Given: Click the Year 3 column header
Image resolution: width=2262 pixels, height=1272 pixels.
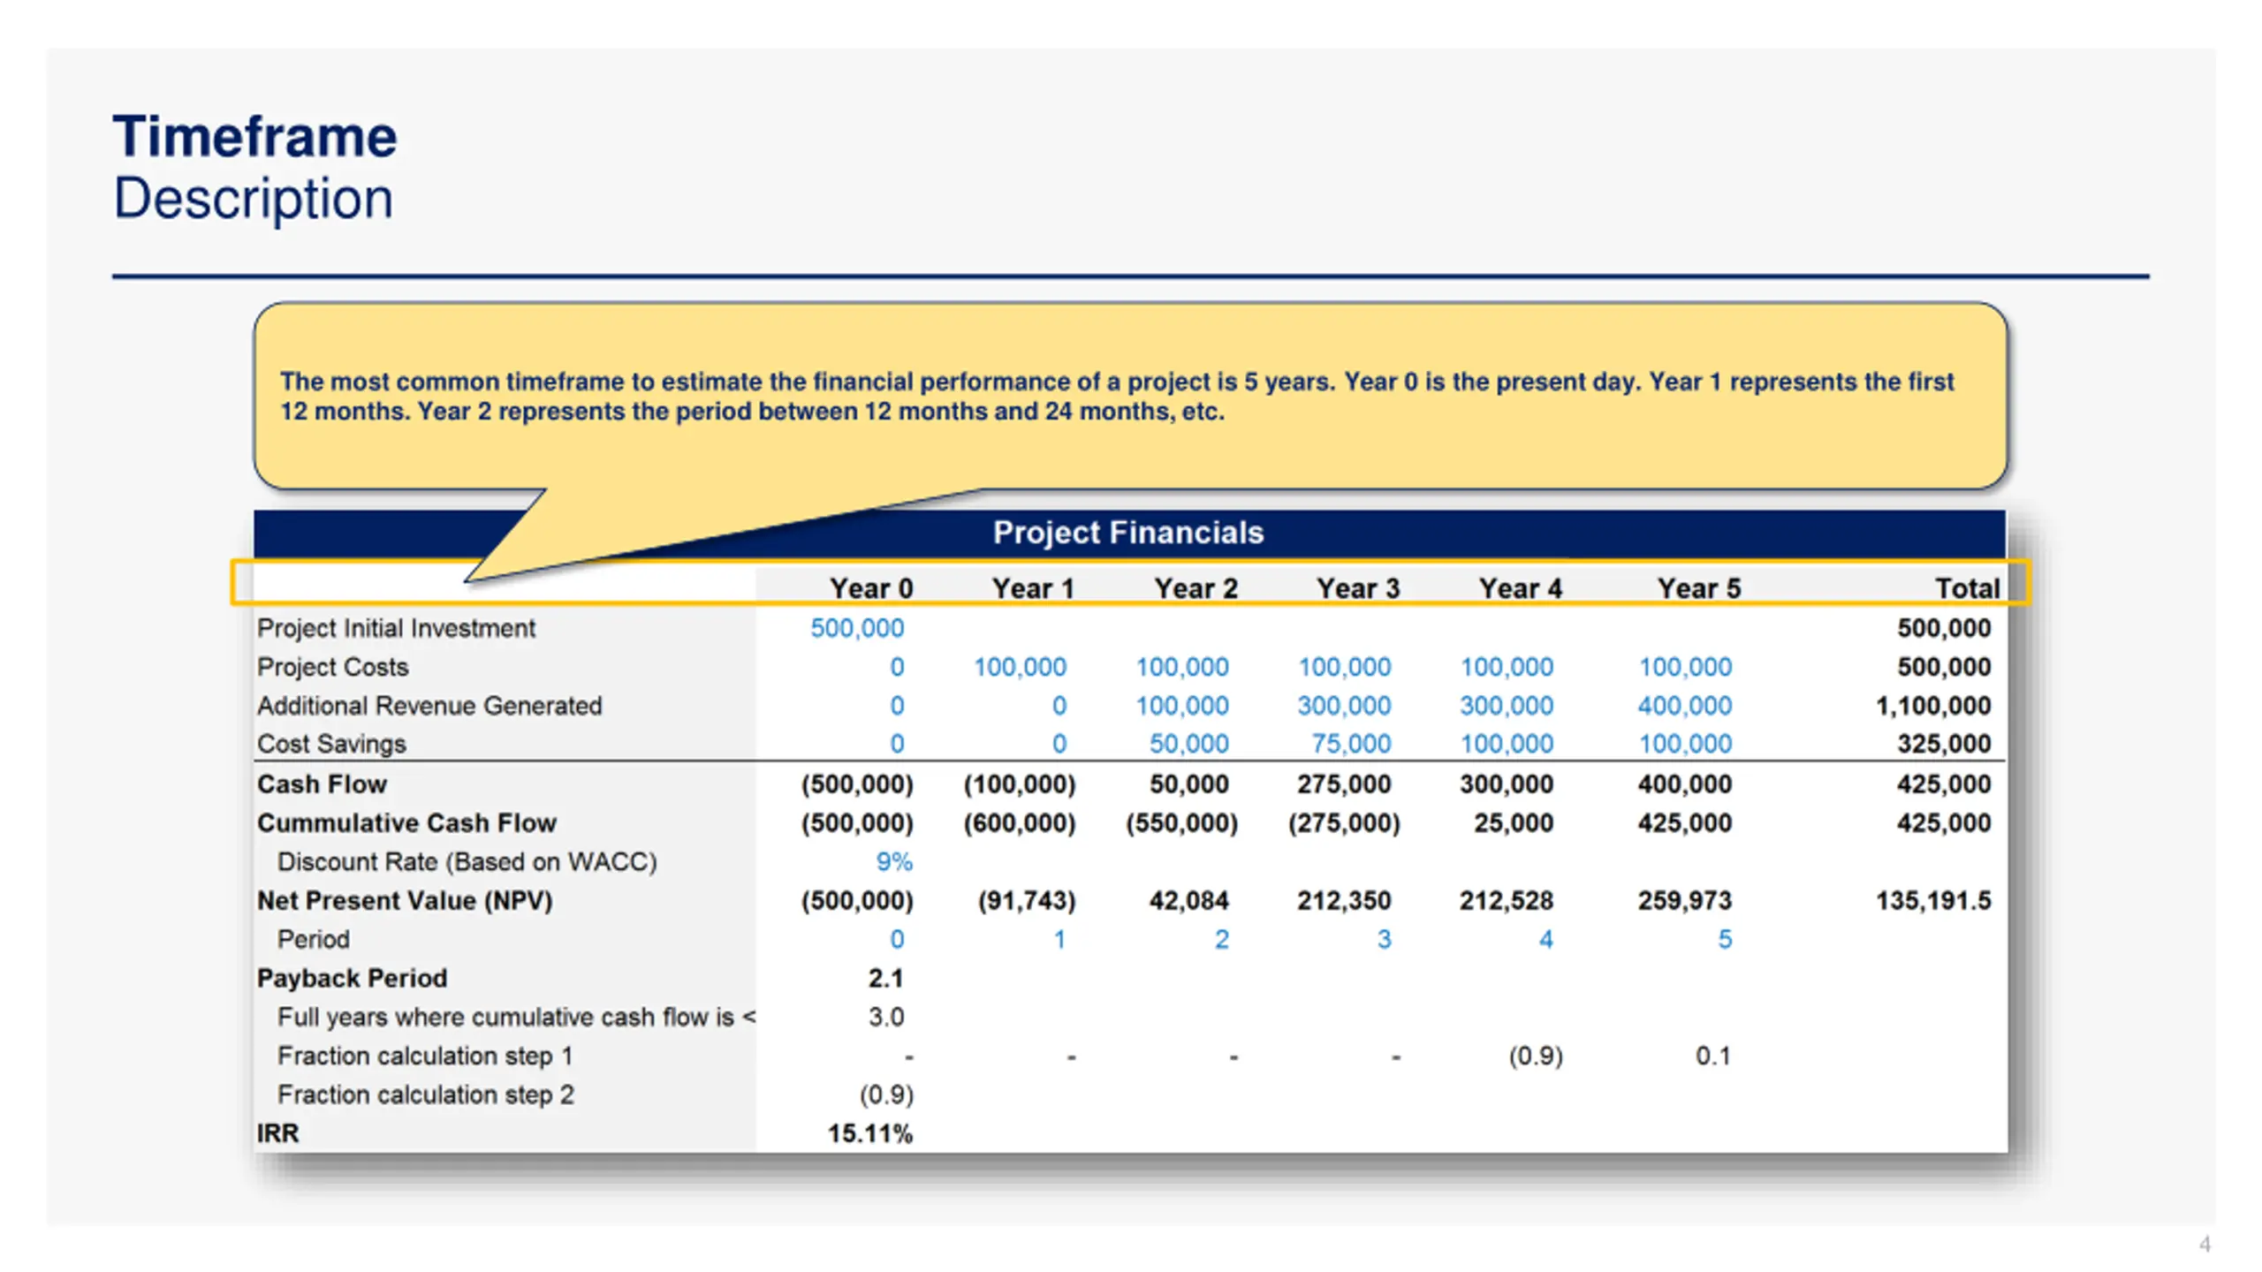Looking at the screenshot, I should point(1358,588).
